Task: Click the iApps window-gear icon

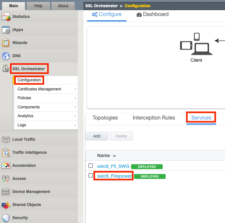Action: pos(6,30)
